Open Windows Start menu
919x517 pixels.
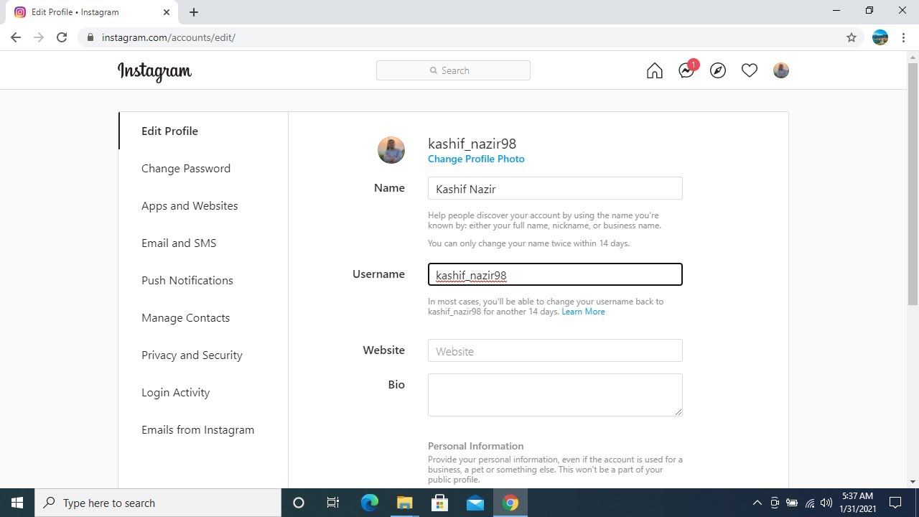[x=17, y=503]
